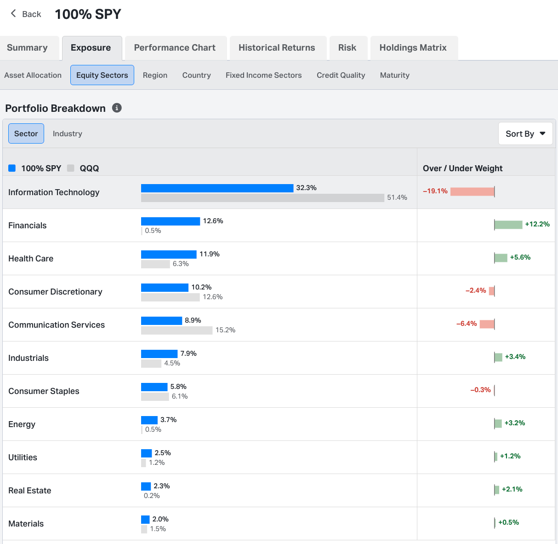The width and height of the screenshot is (558, 544).
Task: Click the -19.1% underweight bar
Action: click(473, 191)
